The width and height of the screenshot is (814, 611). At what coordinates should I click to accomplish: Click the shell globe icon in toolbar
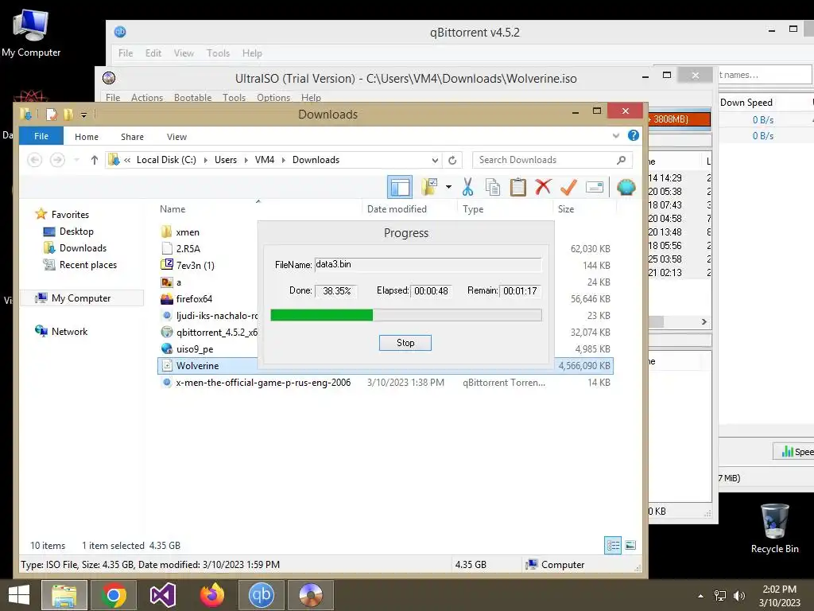coord(626,187)
